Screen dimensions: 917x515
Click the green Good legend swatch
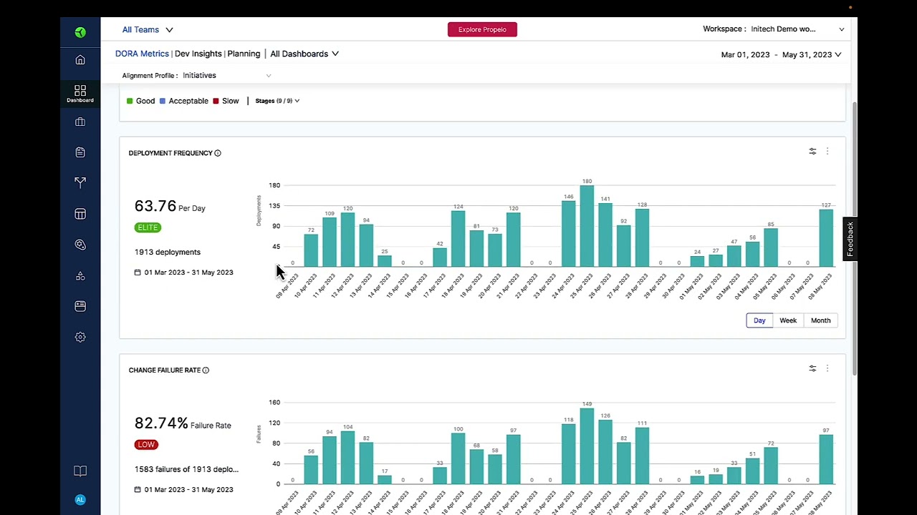130,101
